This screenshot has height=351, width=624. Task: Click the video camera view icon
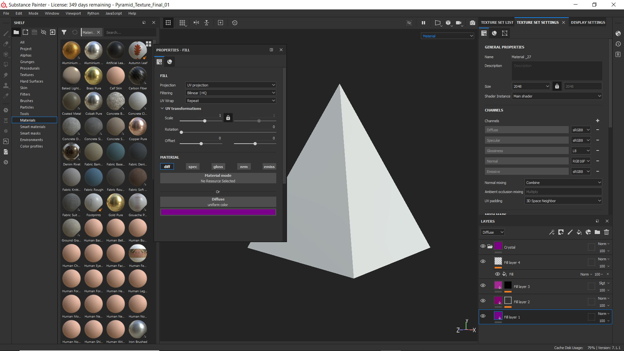click(459, 23)
